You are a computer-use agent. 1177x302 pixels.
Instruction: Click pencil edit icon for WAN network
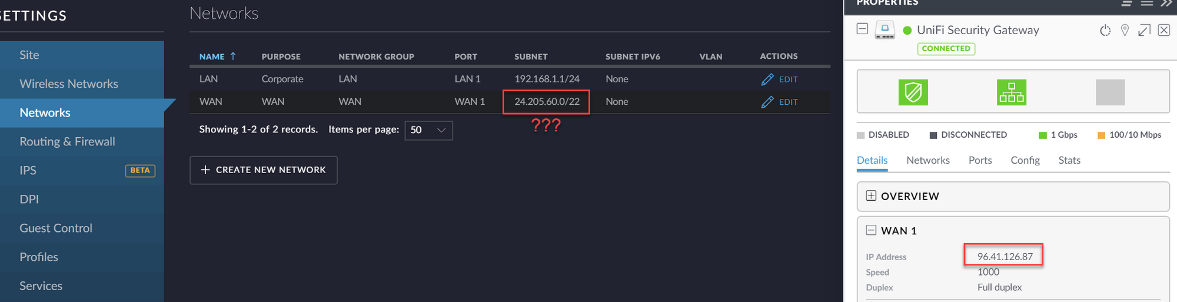(x=767, y=102)
